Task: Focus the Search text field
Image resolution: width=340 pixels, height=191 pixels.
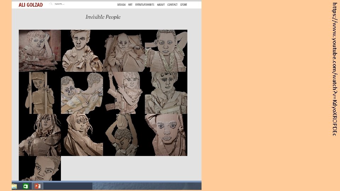Action: [59, 4]
